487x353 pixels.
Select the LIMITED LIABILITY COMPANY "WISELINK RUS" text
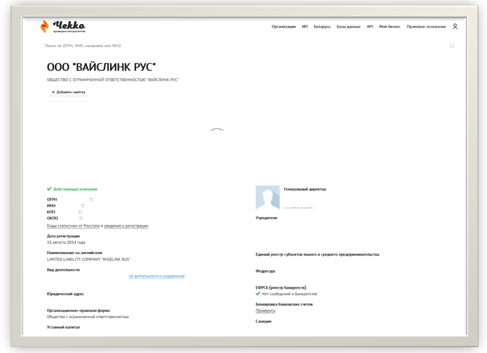click(89, 259)
